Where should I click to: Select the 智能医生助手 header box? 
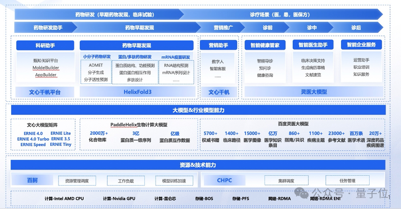coord(313,45)
